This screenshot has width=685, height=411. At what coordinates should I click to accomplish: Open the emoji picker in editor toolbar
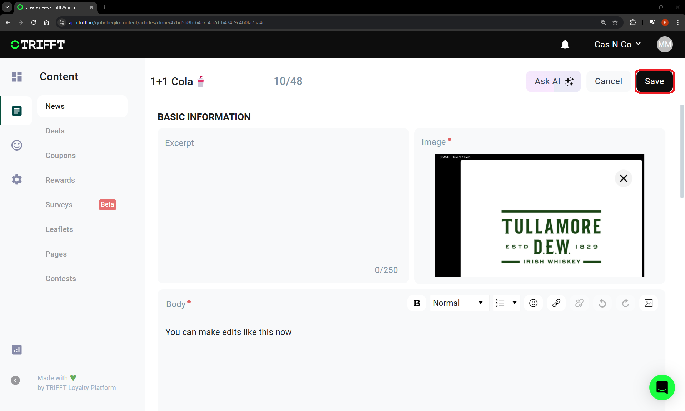click(533, 303)
